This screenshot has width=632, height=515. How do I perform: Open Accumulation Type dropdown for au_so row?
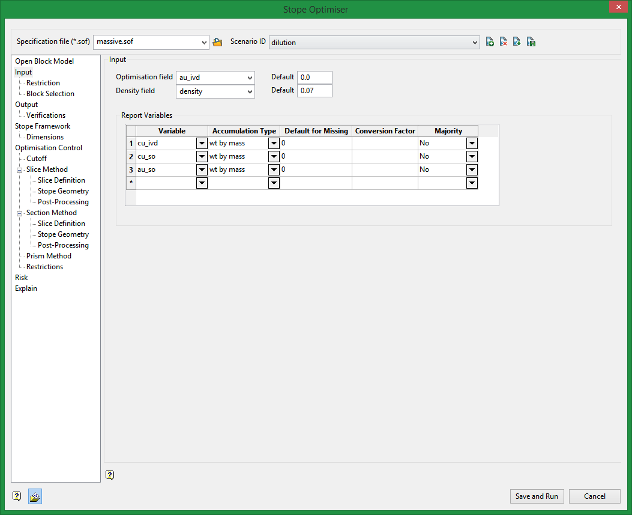(x=274, y=169)
